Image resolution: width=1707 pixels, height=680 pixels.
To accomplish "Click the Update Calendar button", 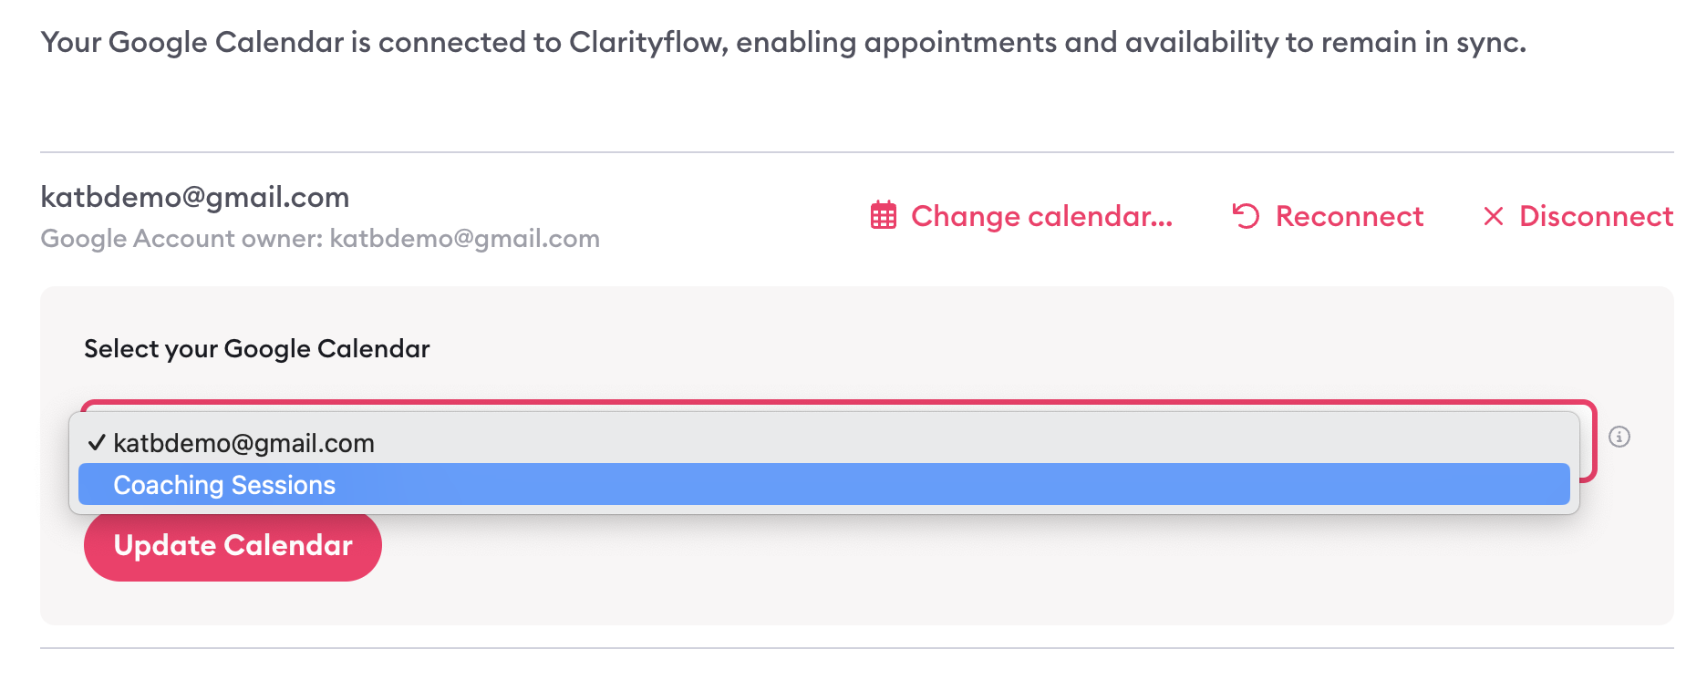I will click(233, 545).
